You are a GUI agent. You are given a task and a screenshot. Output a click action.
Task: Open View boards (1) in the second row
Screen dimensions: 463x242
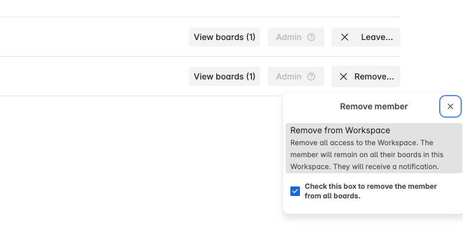pyautogui.click(x=225, y=76)
